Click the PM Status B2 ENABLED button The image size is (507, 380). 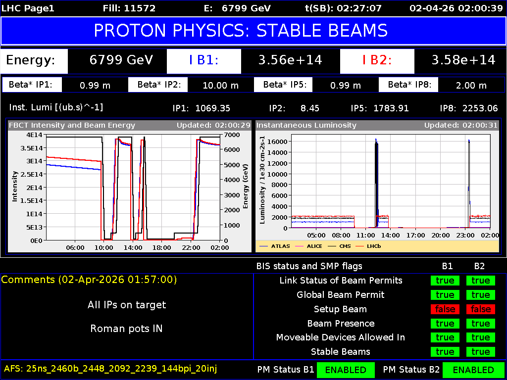click(474, 370)
